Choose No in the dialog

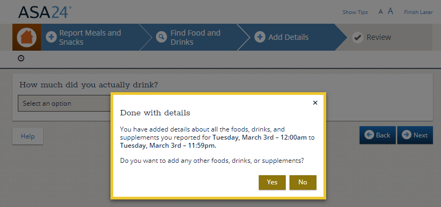click(x=302, y=182)
